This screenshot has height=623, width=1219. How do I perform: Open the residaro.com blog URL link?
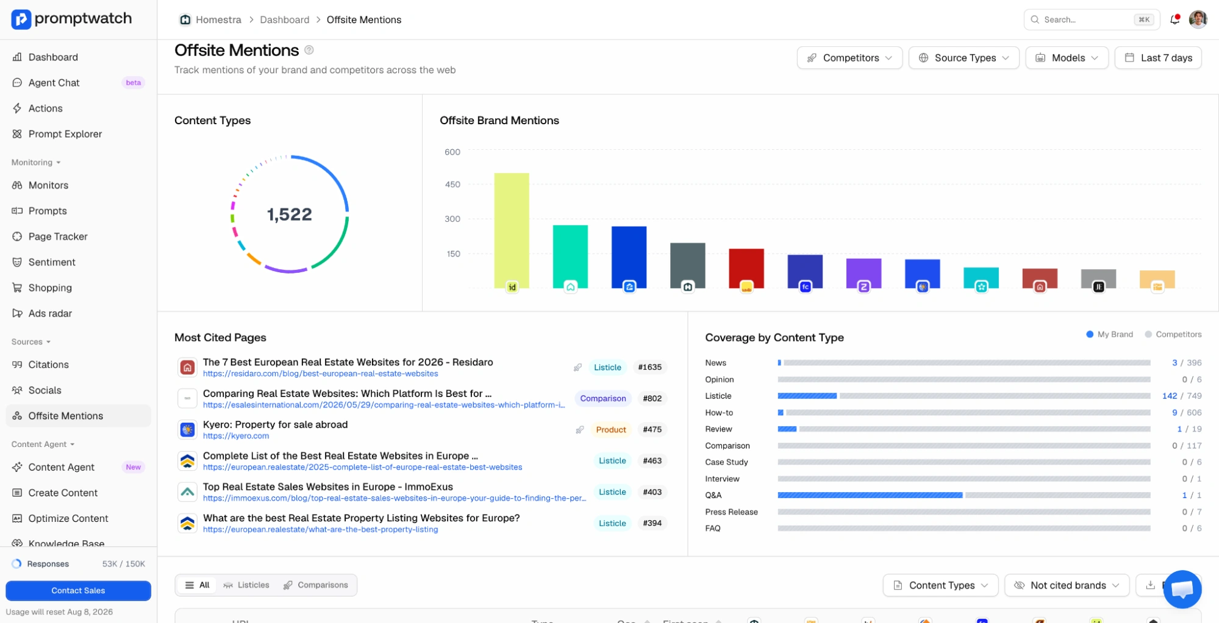click(320, 374)
